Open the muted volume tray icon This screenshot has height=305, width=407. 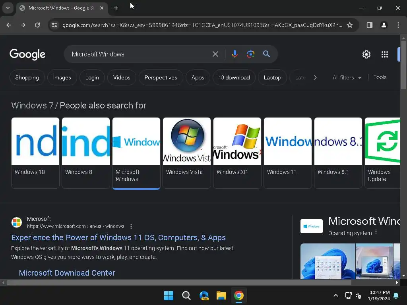click(359, 295)
